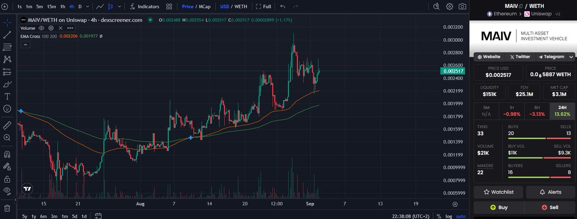This screenshot has width=577, height=219.
Task: Select the 24H stats tab
Action: [x=562, y=111]
